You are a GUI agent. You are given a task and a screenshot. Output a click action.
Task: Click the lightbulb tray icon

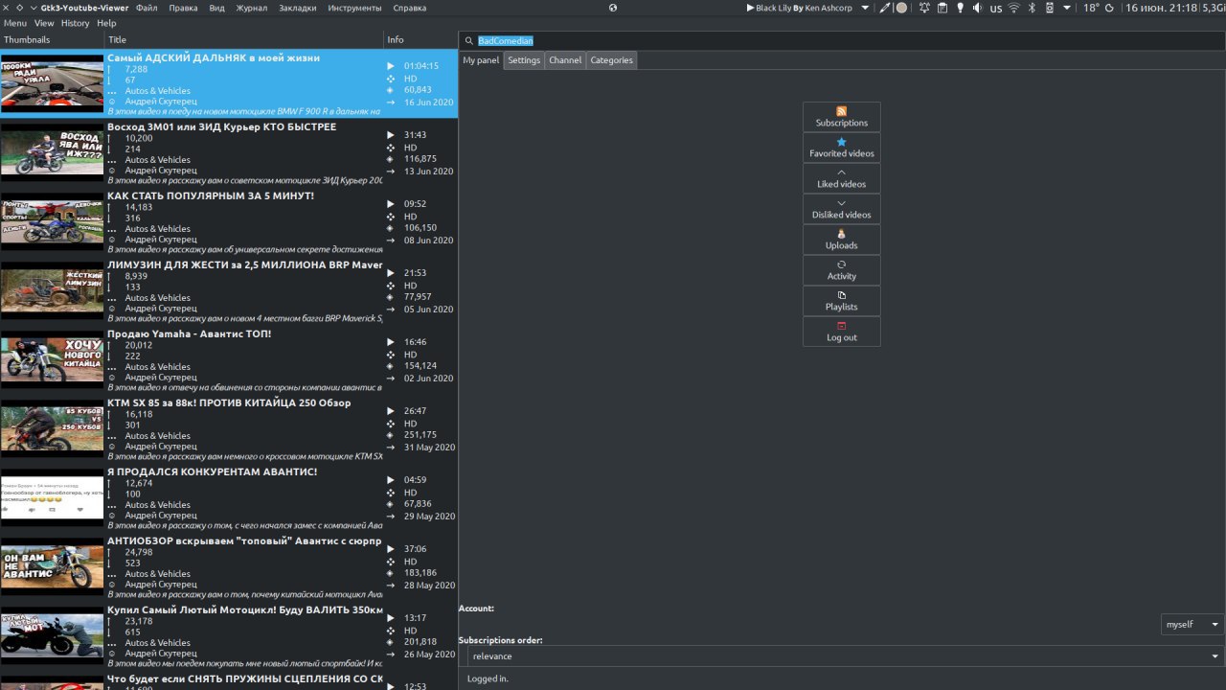(961, 8)
